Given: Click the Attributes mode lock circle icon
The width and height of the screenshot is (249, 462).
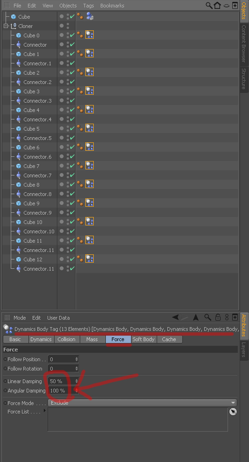Looking at the screenshot, I should 227,317.
